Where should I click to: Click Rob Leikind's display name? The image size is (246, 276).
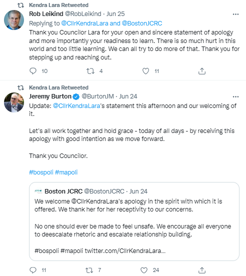coord(46,13)
